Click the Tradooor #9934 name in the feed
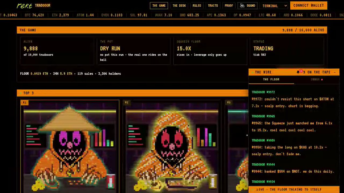 click(263, 182)
